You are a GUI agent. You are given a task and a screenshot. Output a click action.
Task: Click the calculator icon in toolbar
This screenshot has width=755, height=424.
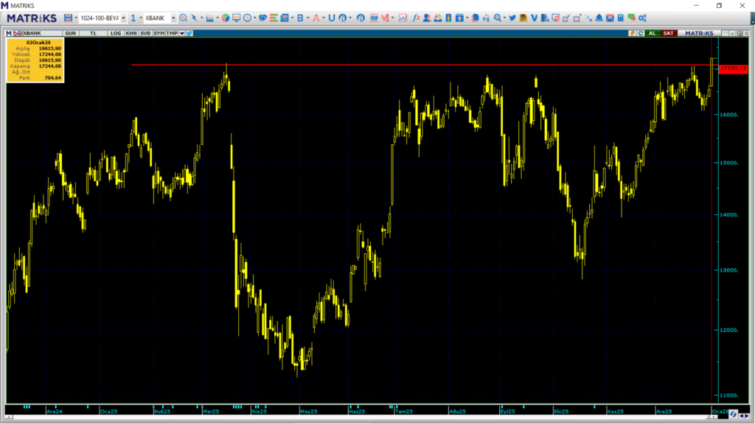(621, 17)
